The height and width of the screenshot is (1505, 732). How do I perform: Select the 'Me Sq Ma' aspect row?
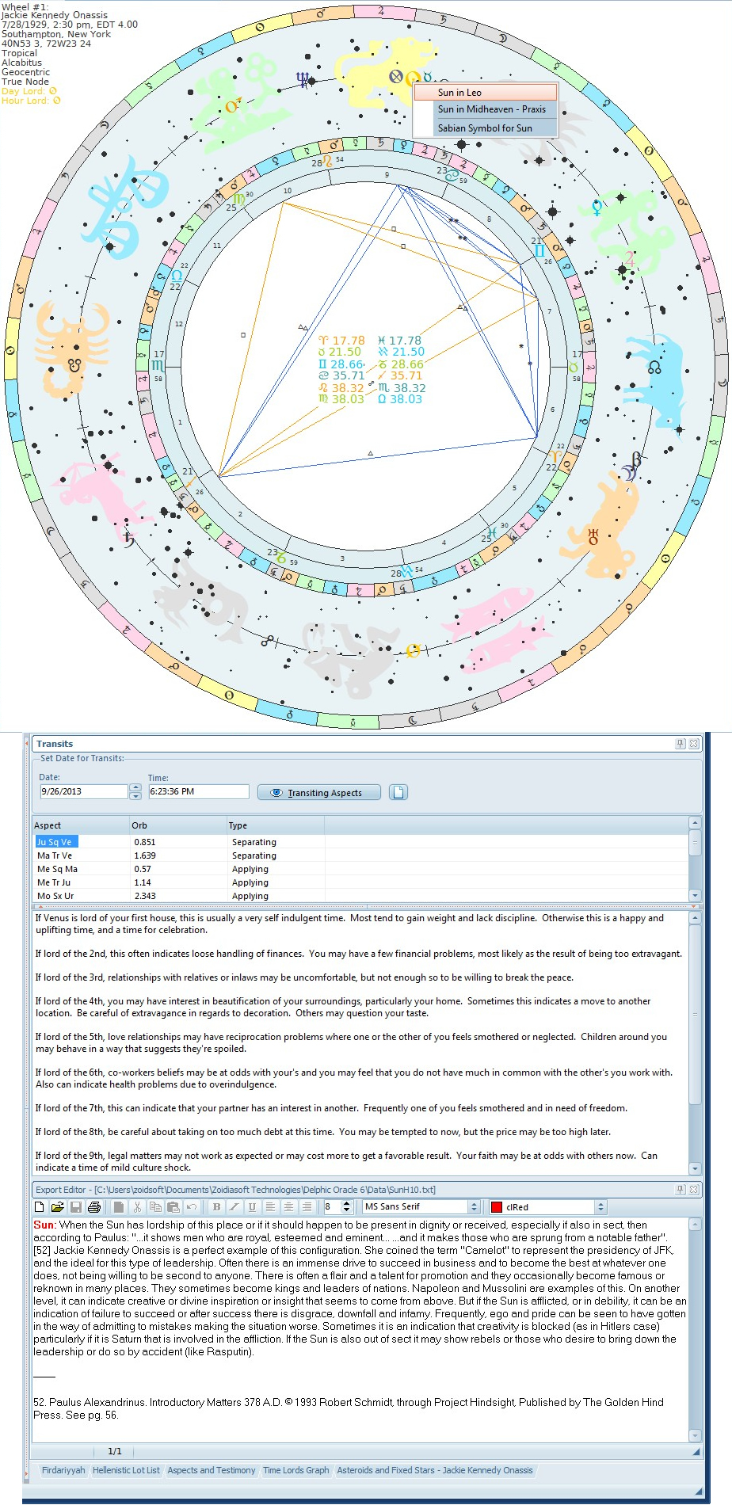click(360, 869)
